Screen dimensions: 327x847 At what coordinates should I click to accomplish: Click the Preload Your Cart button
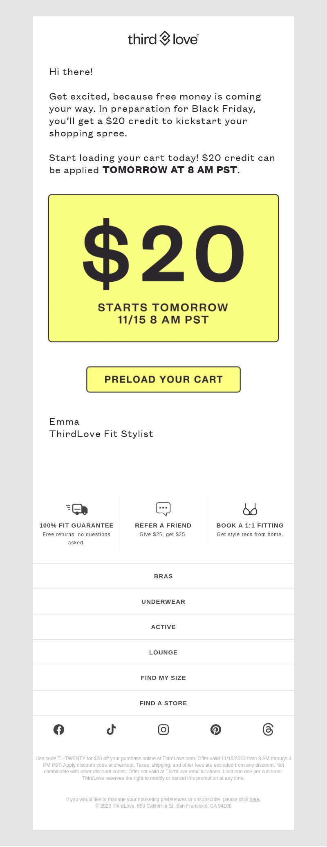(163, 379)
